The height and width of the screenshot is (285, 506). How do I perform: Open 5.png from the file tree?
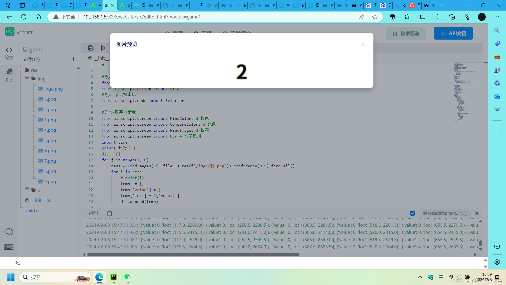49,140
